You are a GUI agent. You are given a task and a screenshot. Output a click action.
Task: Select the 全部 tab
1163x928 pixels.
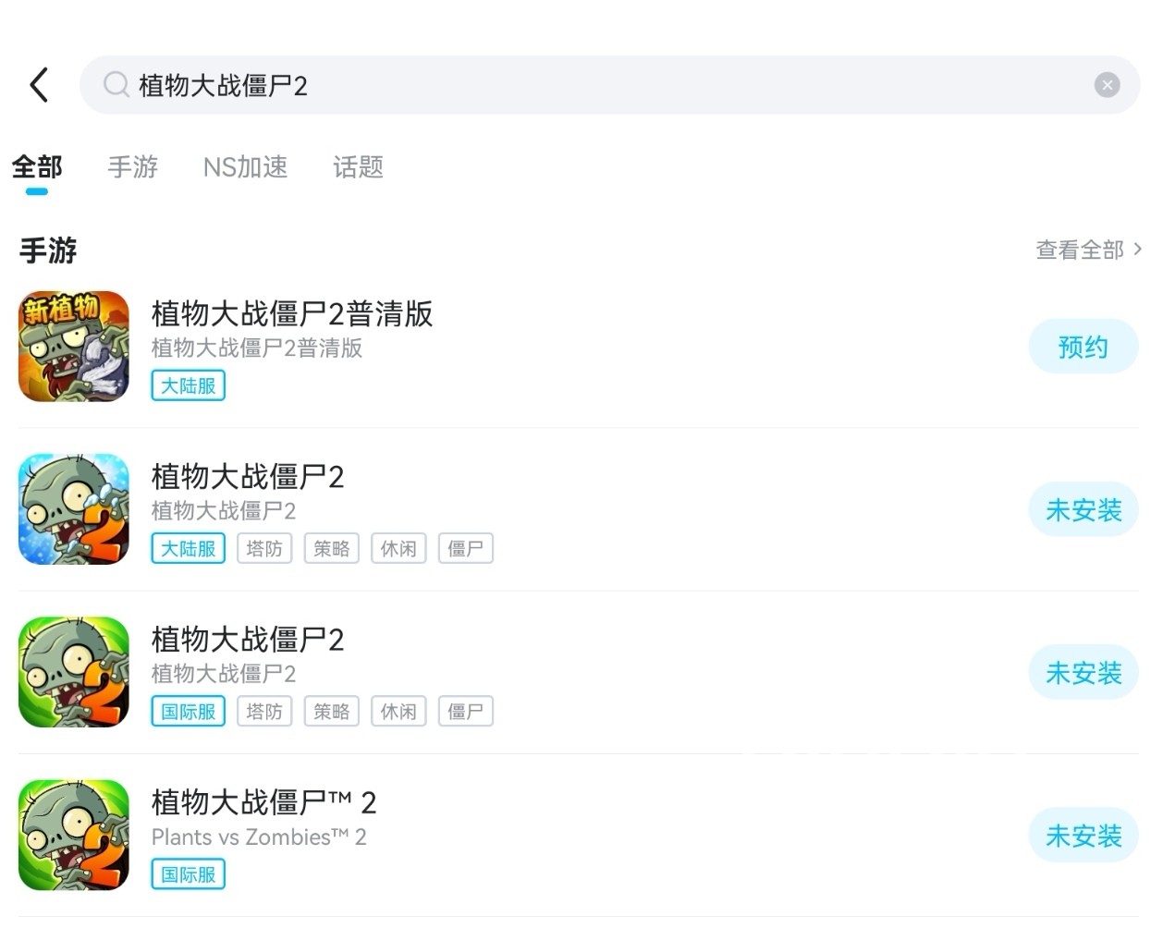37,167
